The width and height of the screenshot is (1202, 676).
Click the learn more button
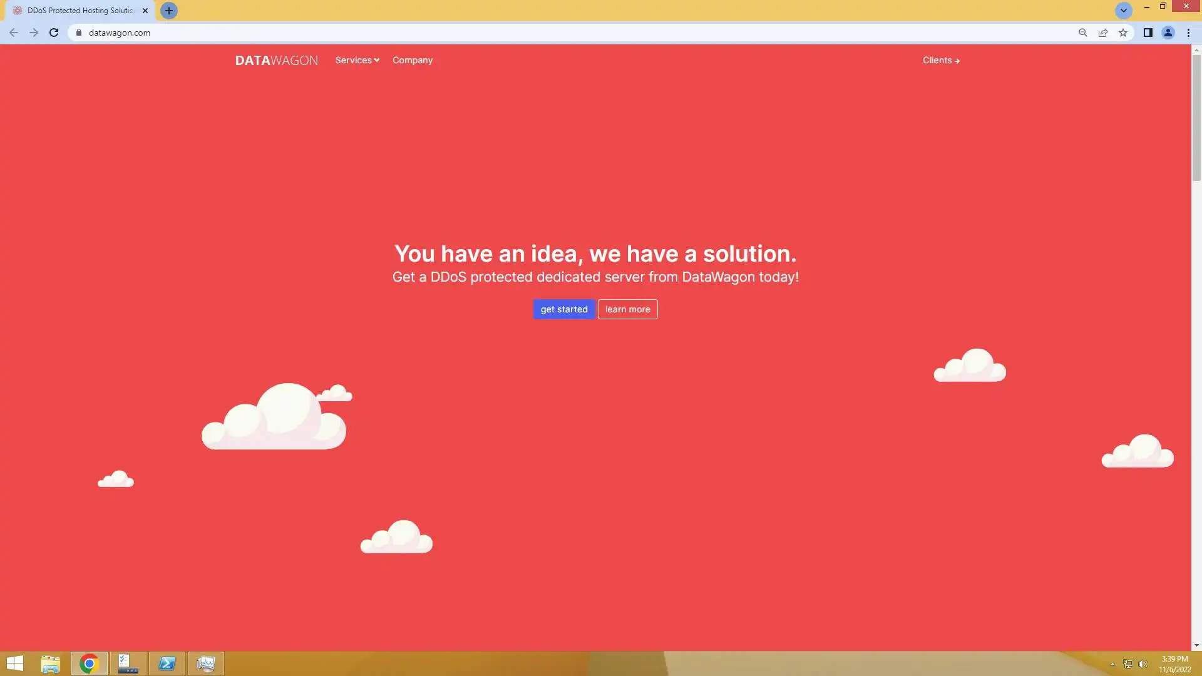point(627,309)
